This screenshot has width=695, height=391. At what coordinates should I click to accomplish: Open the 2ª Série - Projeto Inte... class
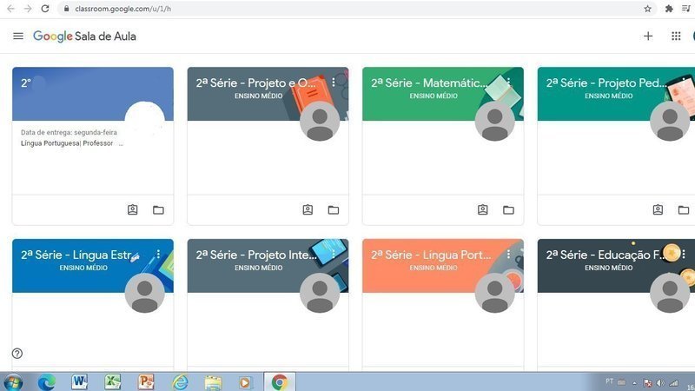pos(256,255)
